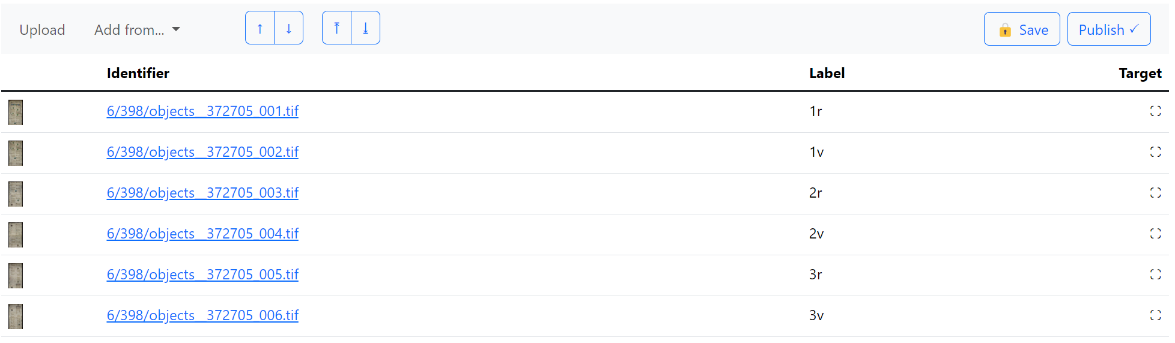Expand the Add from... dropdown
1175x343 pixels.
click(137, 30)
